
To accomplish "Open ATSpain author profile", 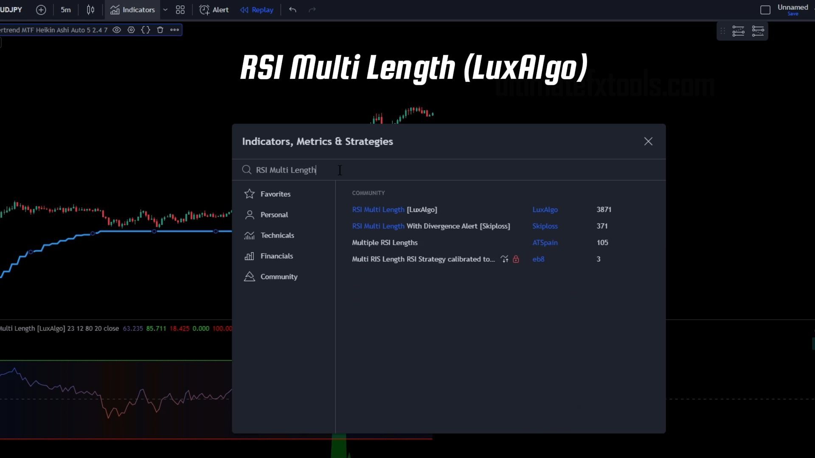I will [x=545, y=243].
